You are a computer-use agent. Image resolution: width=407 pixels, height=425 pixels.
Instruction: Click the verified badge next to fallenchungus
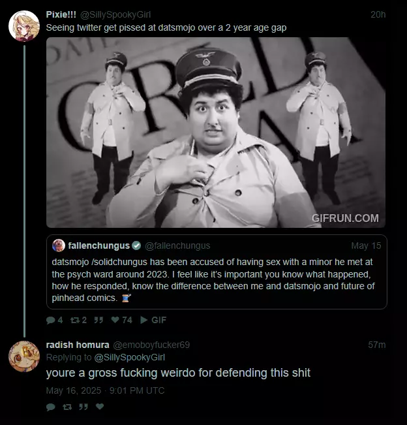pyautogui.click(x=136, y=245)
